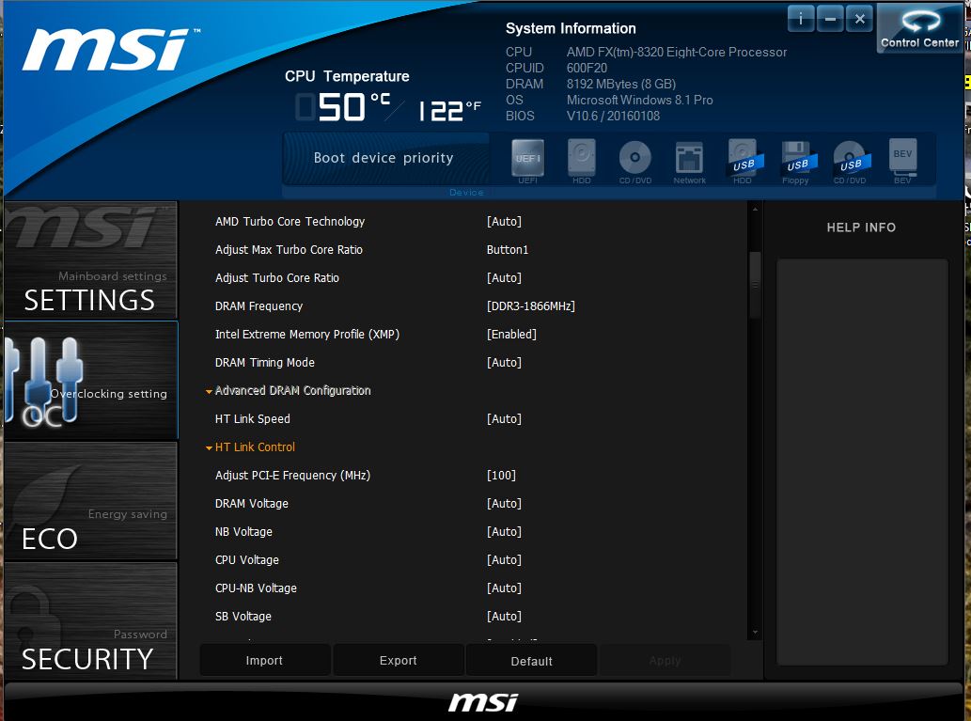Select the DRAM Frequency label
The width and height of the screenshot is (971, 721).
(258, 306)
